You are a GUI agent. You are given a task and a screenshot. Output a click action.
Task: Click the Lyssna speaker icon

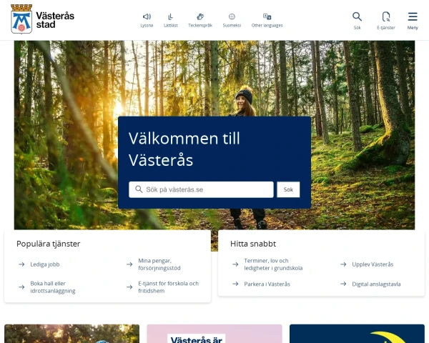point(147,16)
